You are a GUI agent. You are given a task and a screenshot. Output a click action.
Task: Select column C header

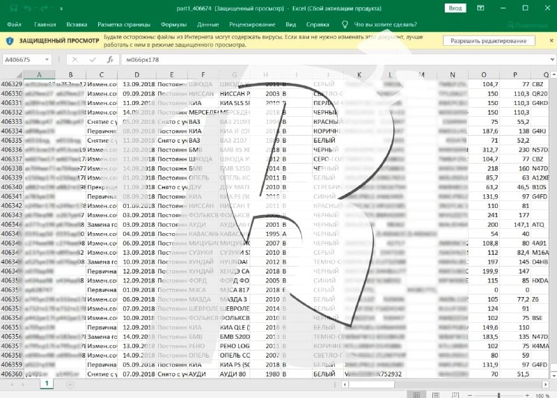(102, 74)
